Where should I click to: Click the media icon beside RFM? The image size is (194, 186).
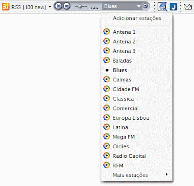(107, 165)
